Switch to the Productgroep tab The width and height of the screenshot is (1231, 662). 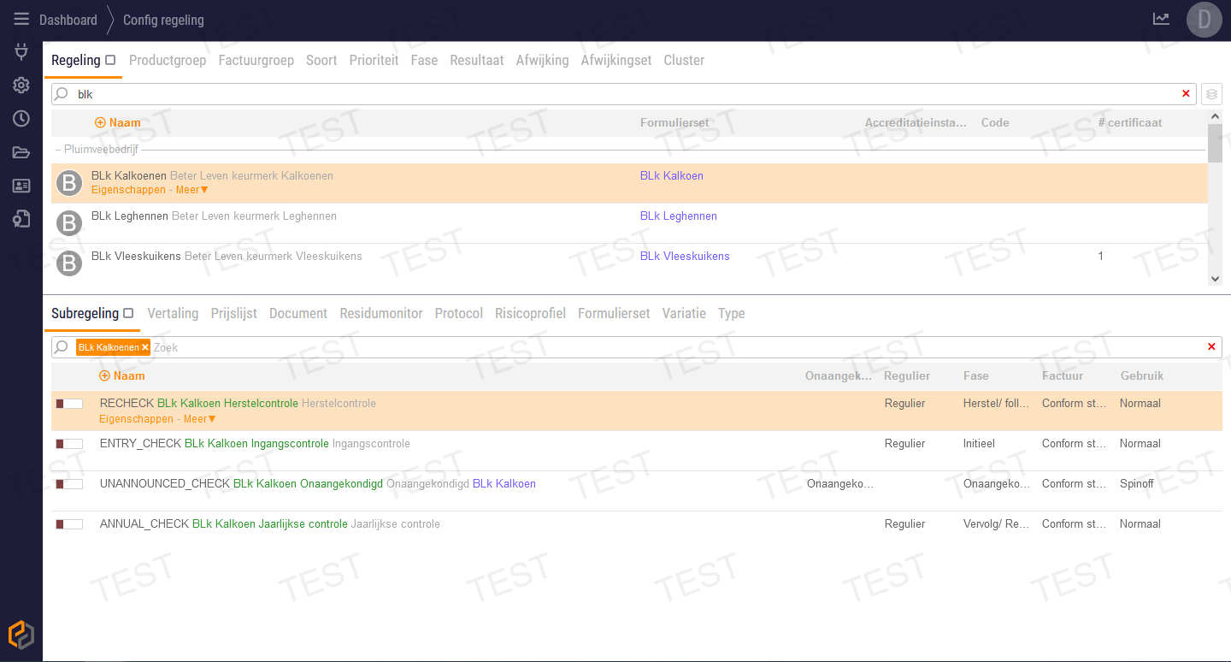coord(168,61)
